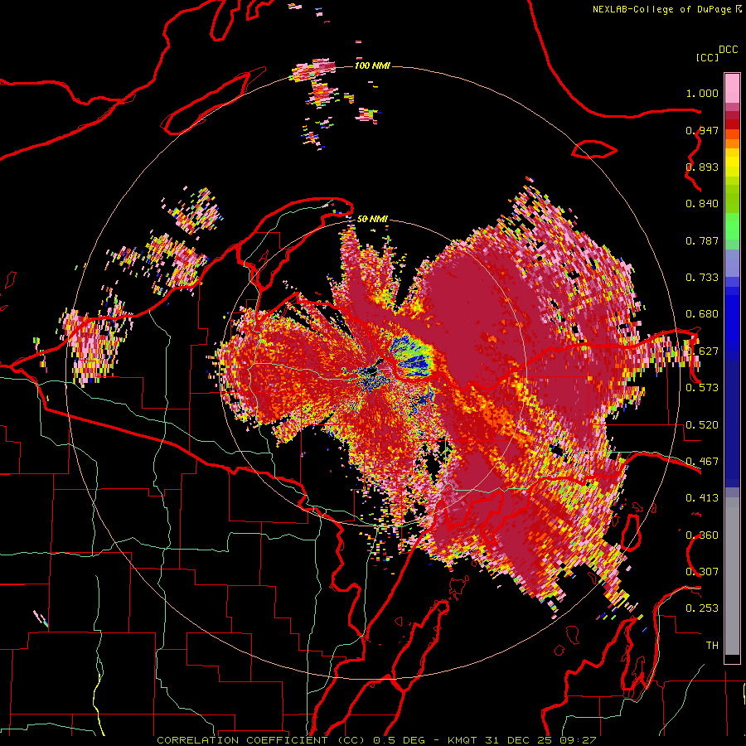The width and height of the screenshot is (746, 746).
Task: Select the 0.627 scale value
Action: pos(702,351)
